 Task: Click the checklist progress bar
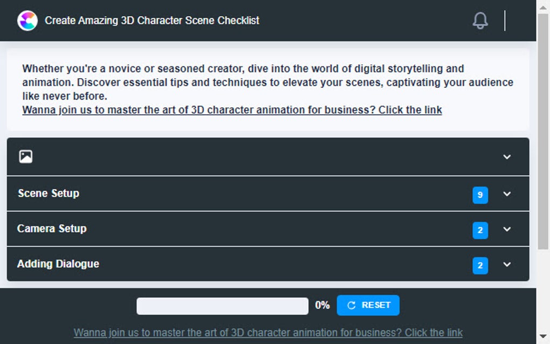[222, 306]
